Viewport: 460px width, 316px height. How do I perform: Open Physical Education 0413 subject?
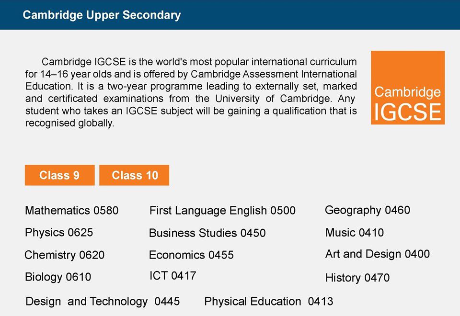269,301
